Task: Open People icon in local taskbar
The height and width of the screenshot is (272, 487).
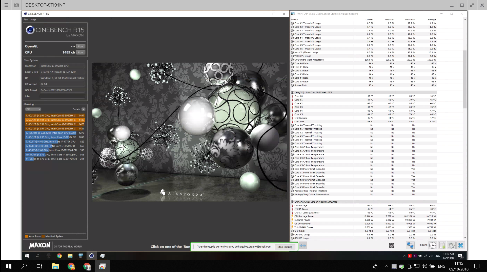Action: [x=375, y=266]
